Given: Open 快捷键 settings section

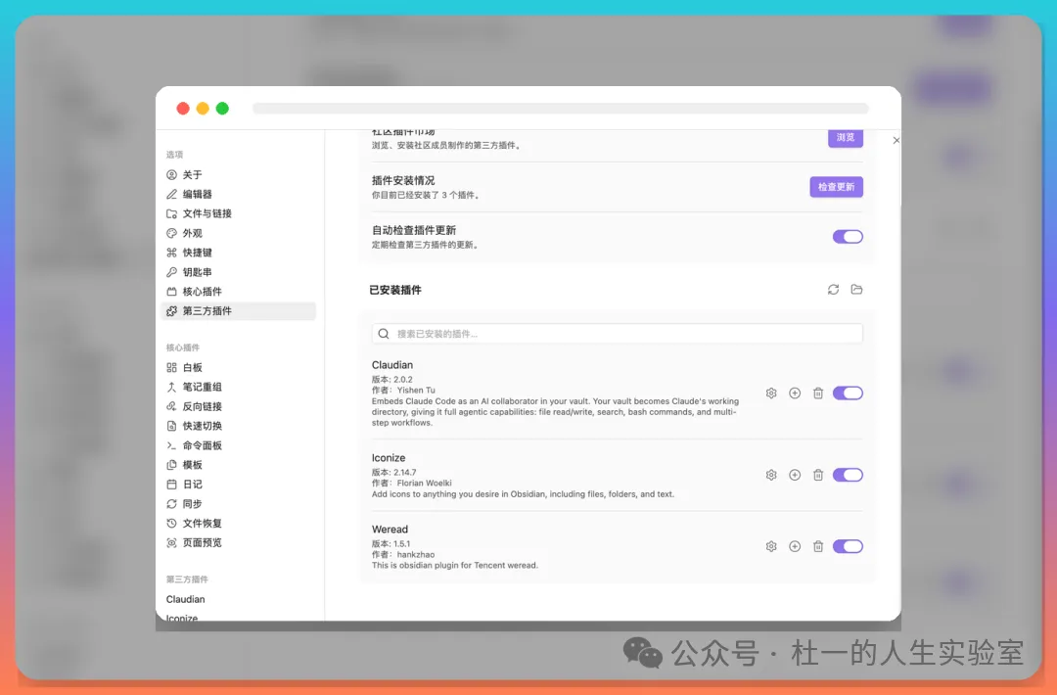Looking at the screenshot, I should pyautogui.click(x=240, y=253).
